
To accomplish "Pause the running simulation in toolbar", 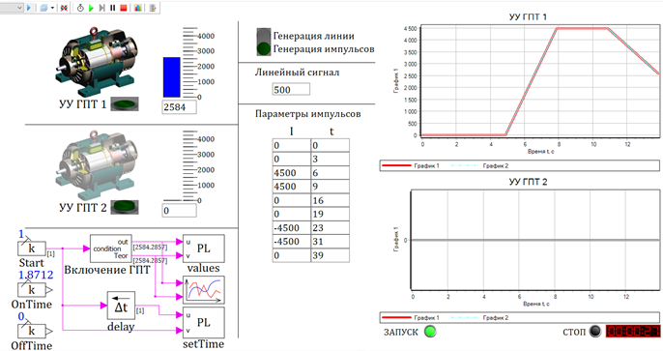I will pyautogui.click(x=112, y=8).
